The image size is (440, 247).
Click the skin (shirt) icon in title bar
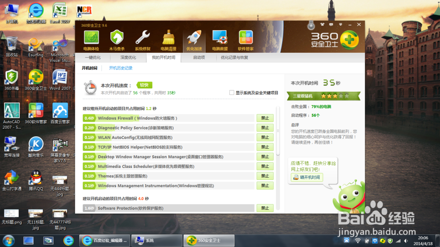[x=322, y=25]
